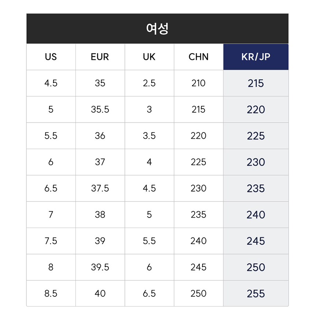315x319 pixels.
Task: Click KR/JP size 255 cell
Action: click(x=256, y=294)
